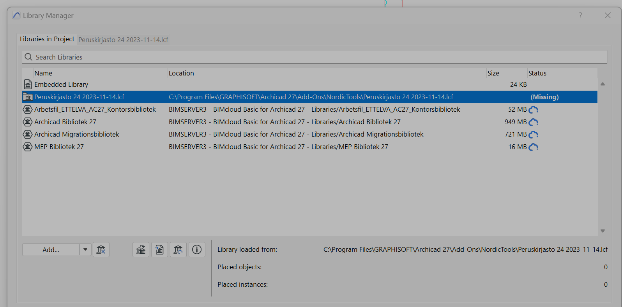Image resolution: width=622 pixels, height=307 pixels.
Task: Select Embedded Library in the list
Action: click(61, 84)
